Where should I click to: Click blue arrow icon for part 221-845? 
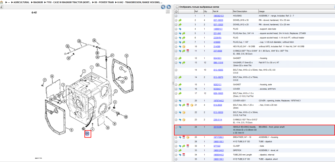point(180,33)
